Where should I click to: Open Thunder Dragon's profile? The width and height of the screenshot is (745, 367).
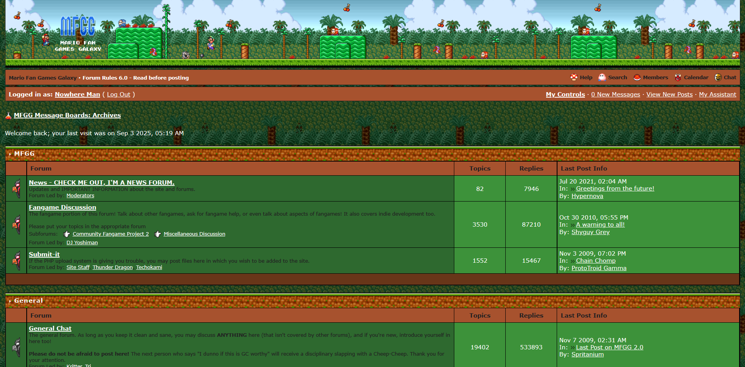pyautogui.click(x=113, y=267)
